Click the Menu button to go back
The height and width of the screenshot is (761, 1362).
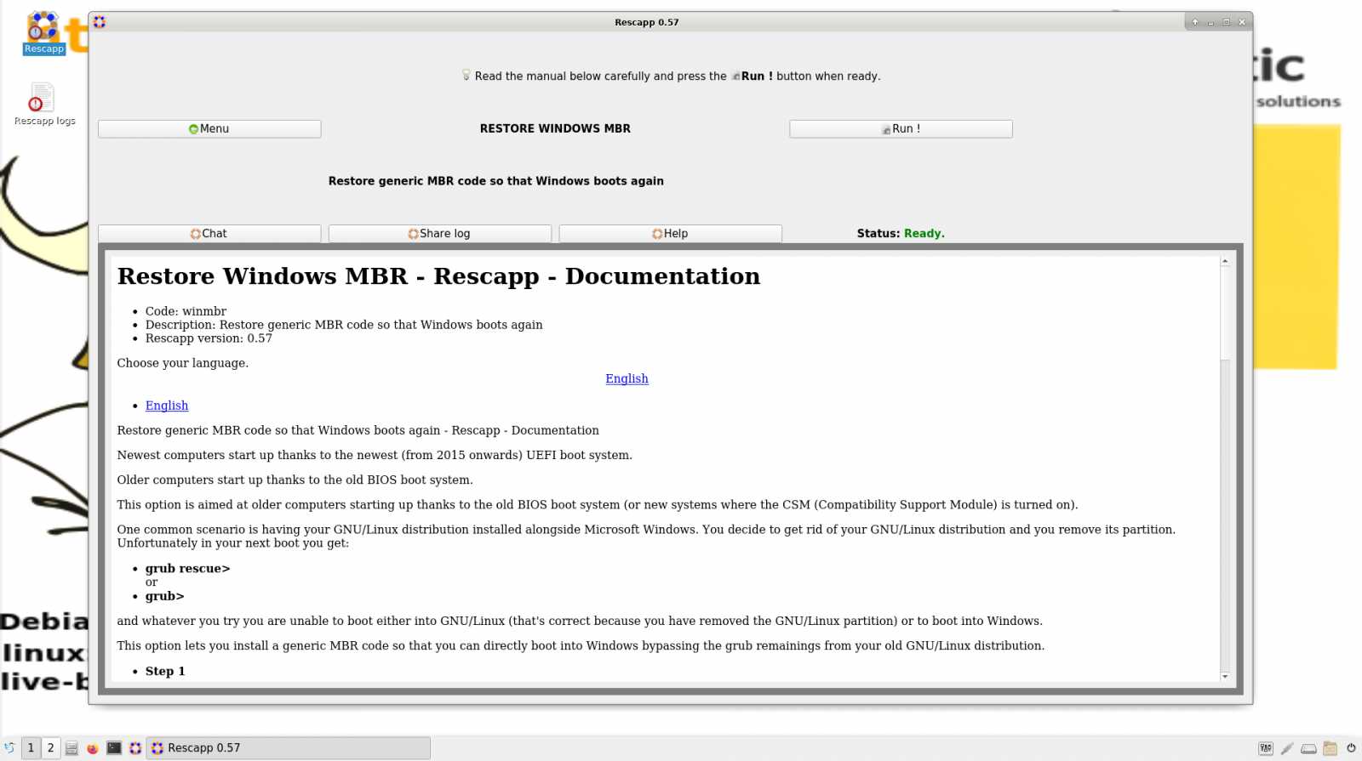209,128
